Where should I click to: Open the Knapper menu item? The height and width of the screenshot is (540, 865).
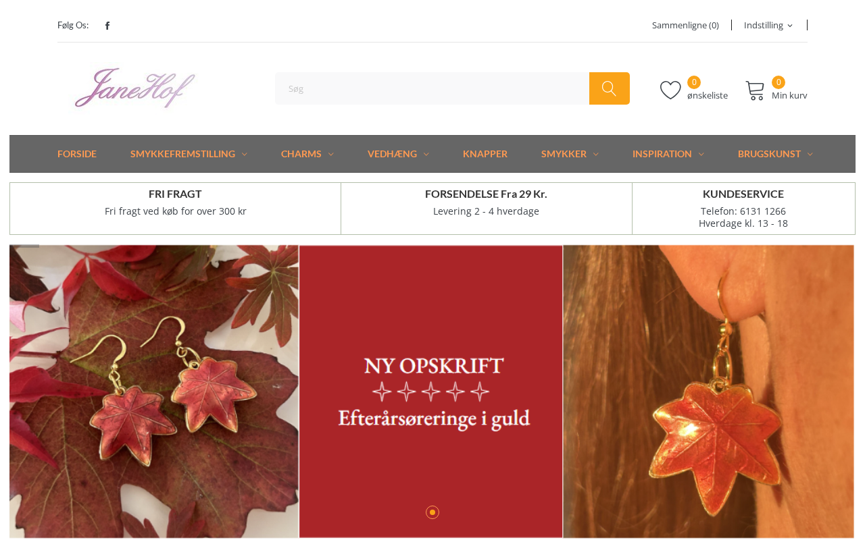click(x=485, y=154)
